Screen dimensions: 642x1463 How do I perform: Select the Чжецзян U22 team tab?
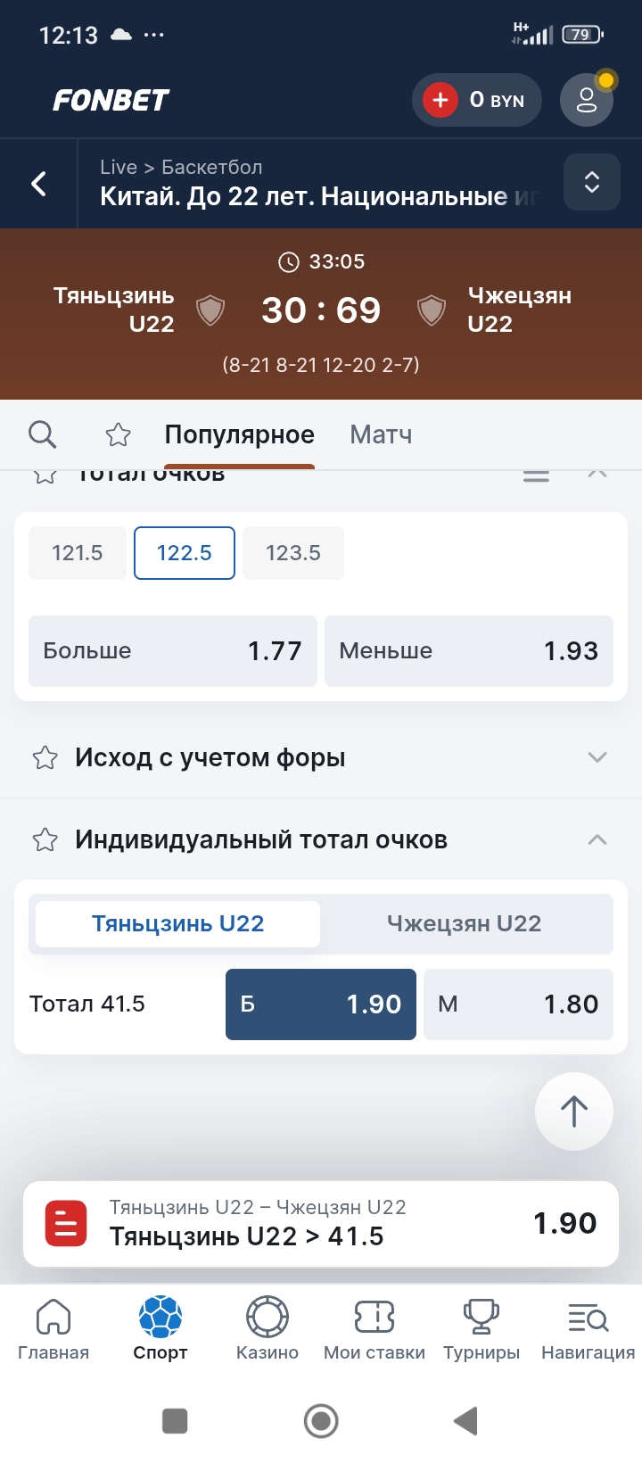(x=465, y=923)
